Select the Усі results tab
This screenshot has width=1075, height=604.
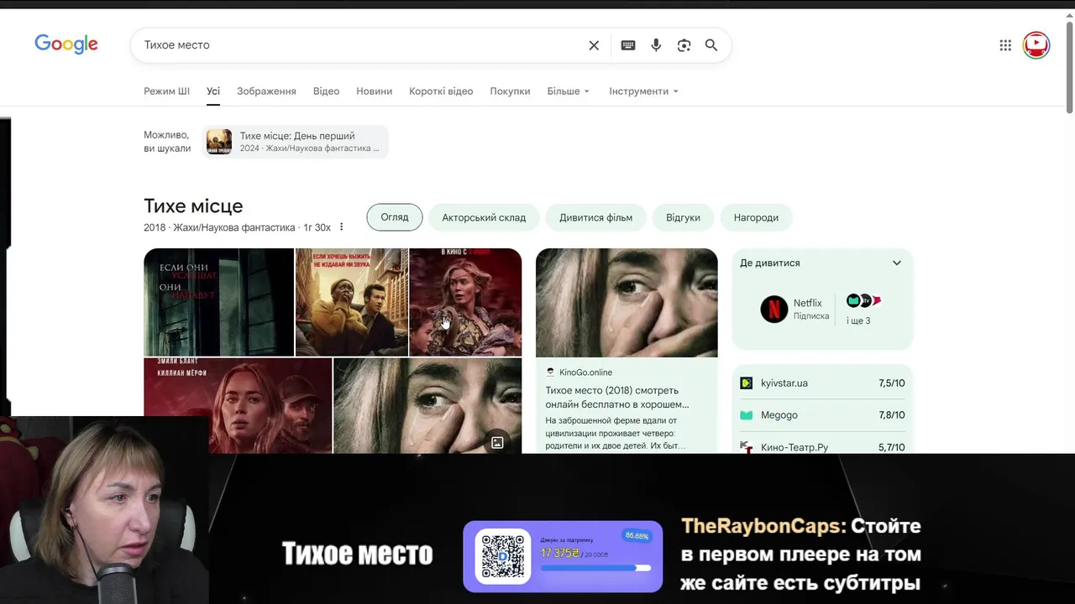click(213, 91)
